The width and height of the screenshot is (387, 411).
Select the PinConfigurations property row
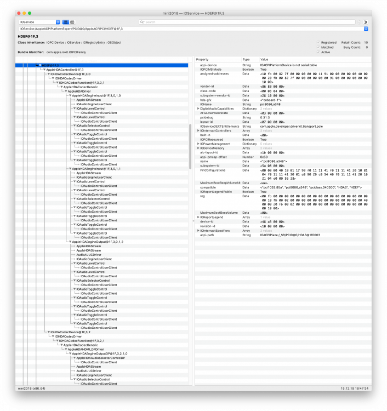click(x=283, y=174)
